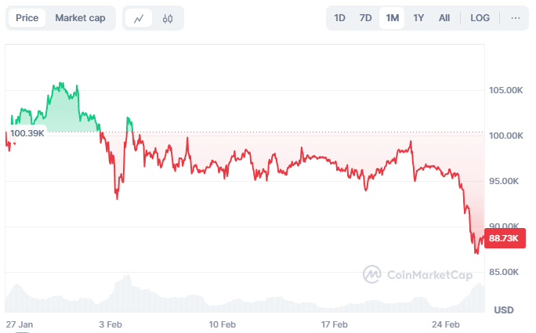Viewport: 536px width, 333px height.
Task: Set time range to 1M
Action: point(392,18)
